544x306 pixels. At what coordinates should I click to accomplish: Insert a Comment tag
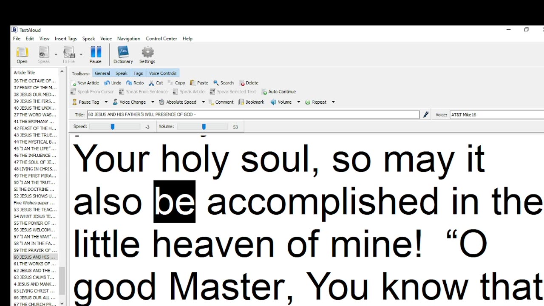(221, 102)
